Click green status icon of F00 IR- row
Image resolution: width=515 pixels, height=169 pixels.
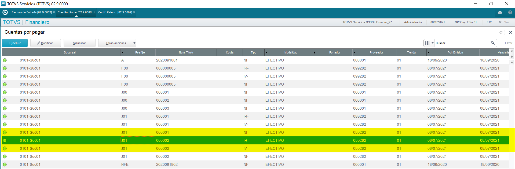5,68
